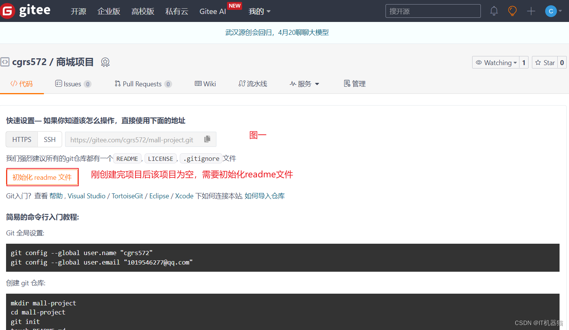
Task: Click the 管理 settings icon
Action: [347, 83]
